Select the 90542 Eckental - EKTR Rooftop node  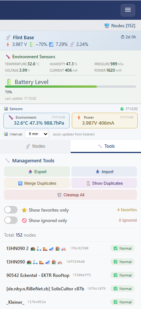pyautogui.click(x=38, y=275)
